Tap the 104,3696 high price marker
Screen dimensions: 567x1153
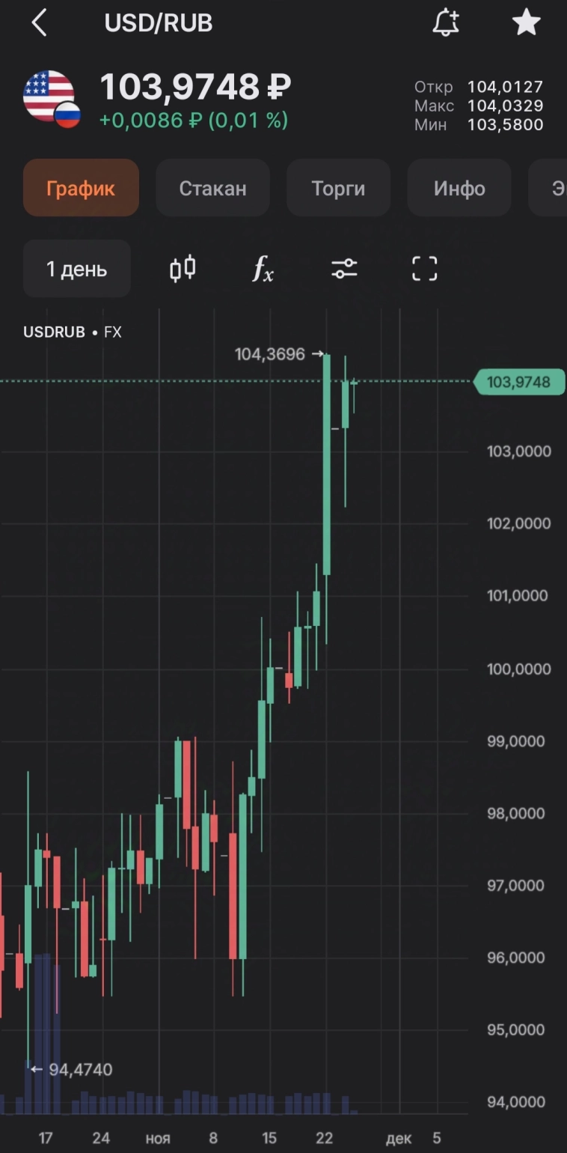(270, 354)
